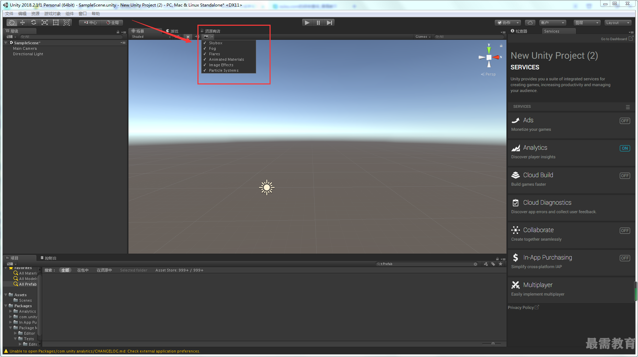The image size is (638, 357).
Task: Open the Gizmos dropdown
Action: point(423,37)
